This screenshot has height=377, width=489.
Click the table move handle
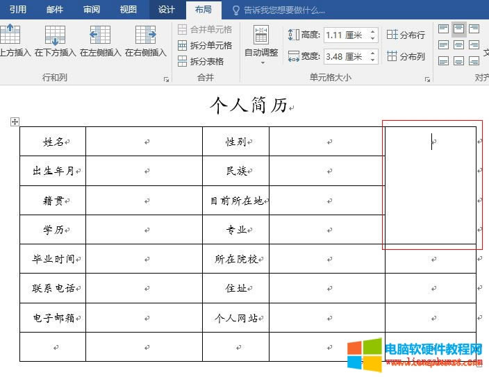click(x=15, y=122)
